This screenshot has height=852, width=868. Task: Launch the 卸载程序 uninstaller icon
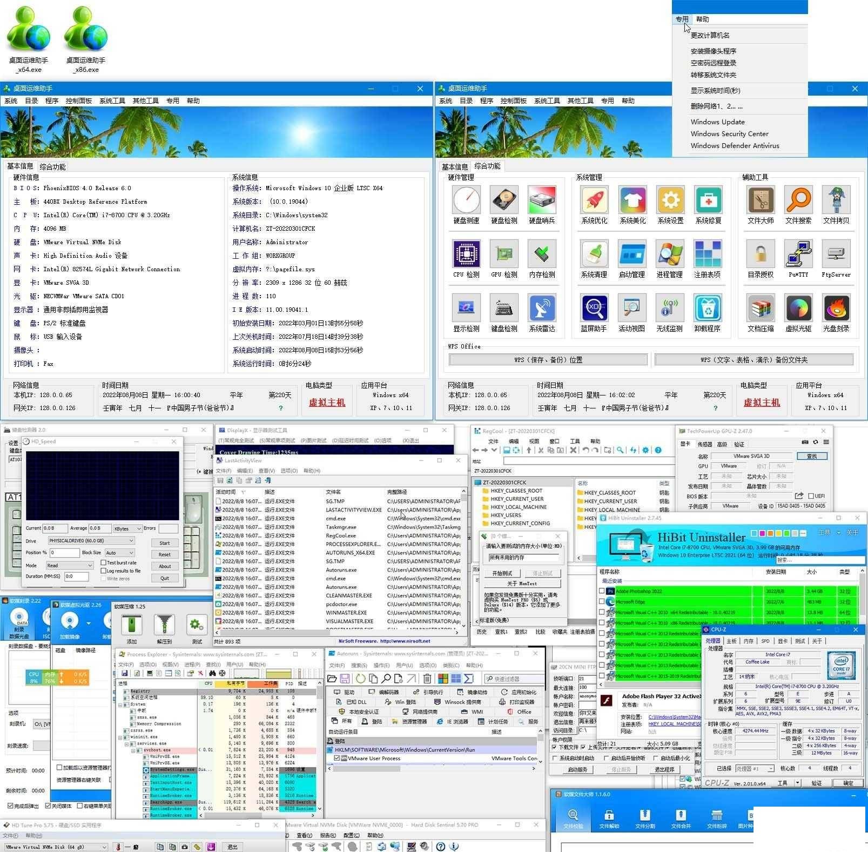click(708, 308)
